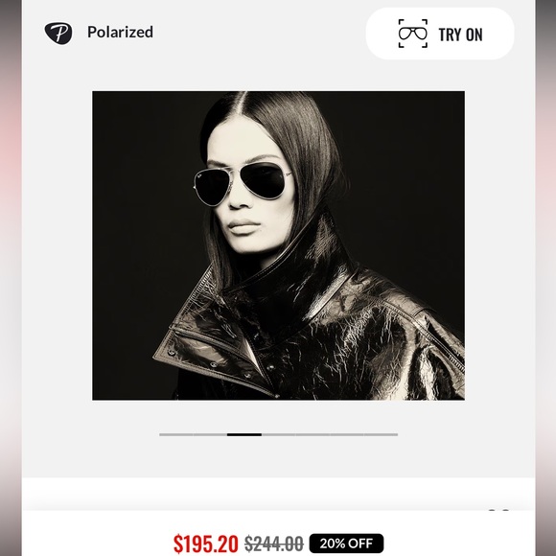Jump to the first carousel image segment
Image resolution: width=556 pixels, height=556 pixels.
point(176,434)
